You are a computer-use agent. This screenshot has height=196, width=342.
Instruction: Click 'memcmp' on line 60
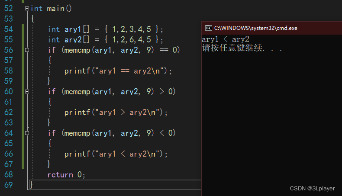(x=77, y=92)
